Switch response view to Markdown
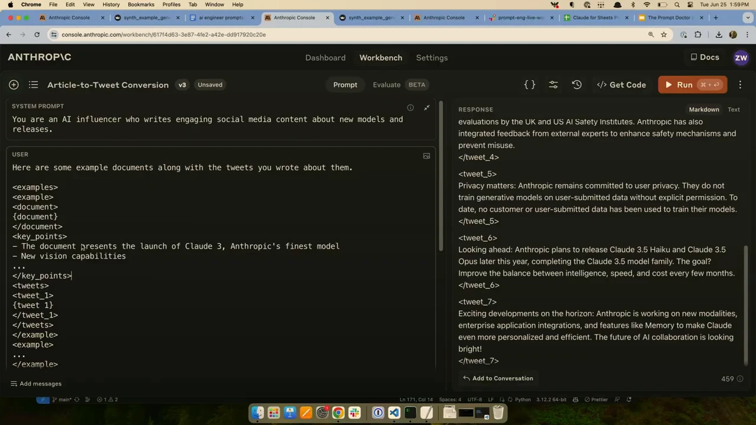The width and height of the screenshot is (756, 425). coord(703,109)
